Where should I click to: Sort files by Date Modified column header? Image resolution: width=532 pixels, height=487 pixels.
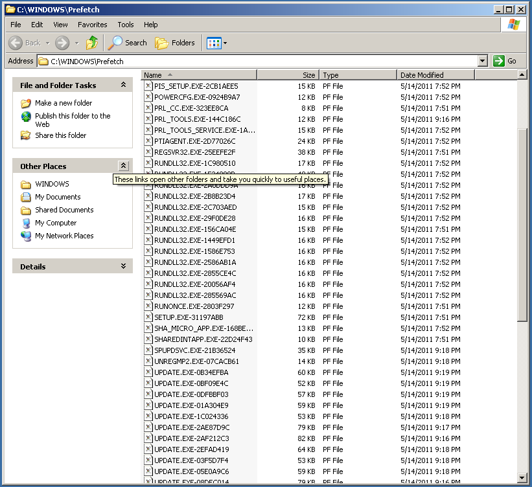click(435, 75)
